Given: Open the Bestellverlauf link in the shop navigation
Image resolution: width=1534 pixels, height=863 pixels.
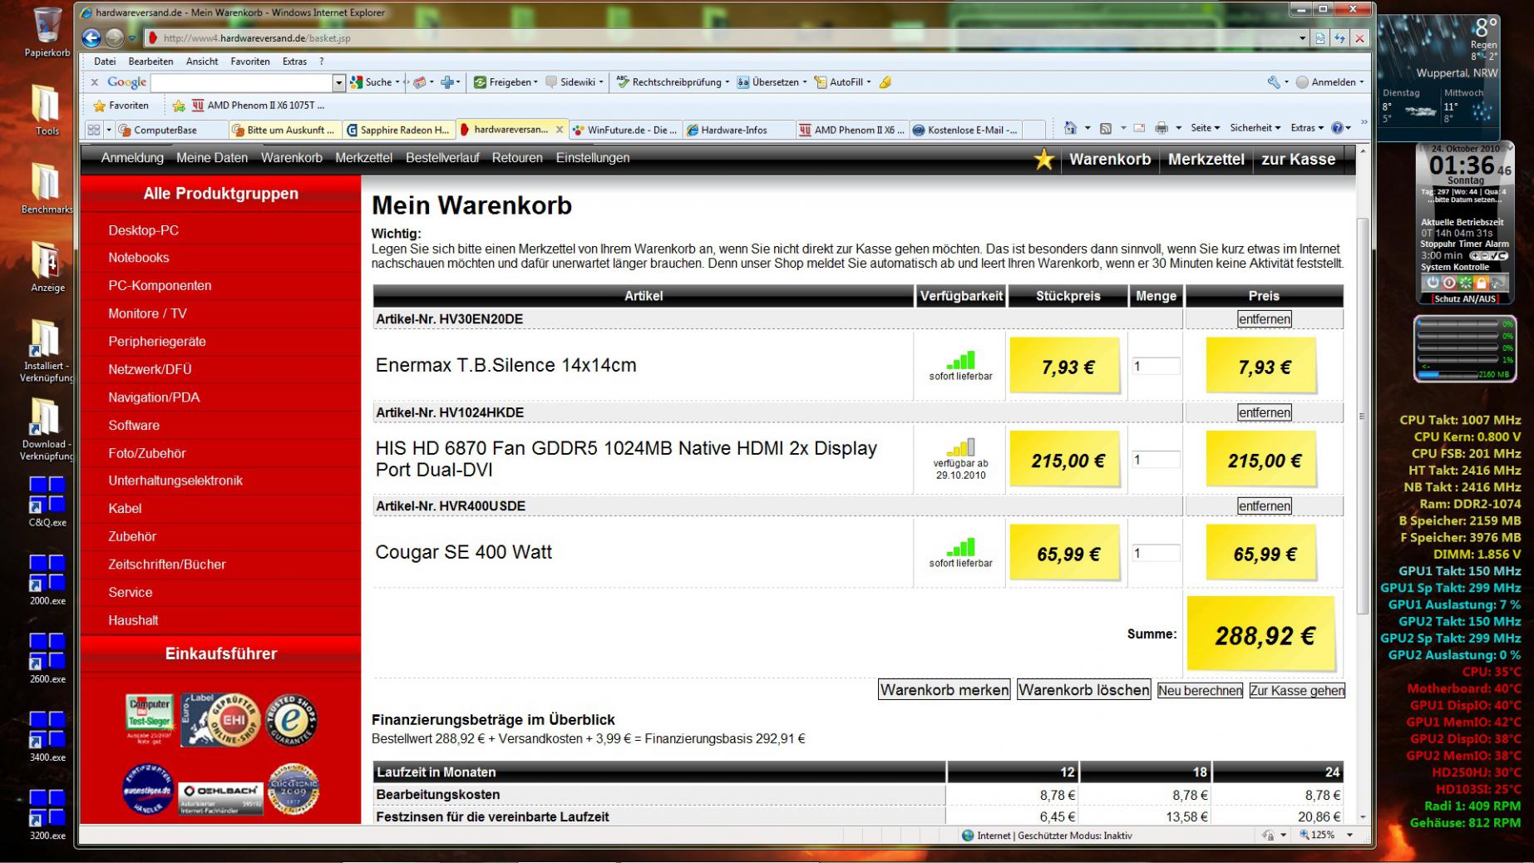Looking at the screenshot, I should click(x=442, y=158).
